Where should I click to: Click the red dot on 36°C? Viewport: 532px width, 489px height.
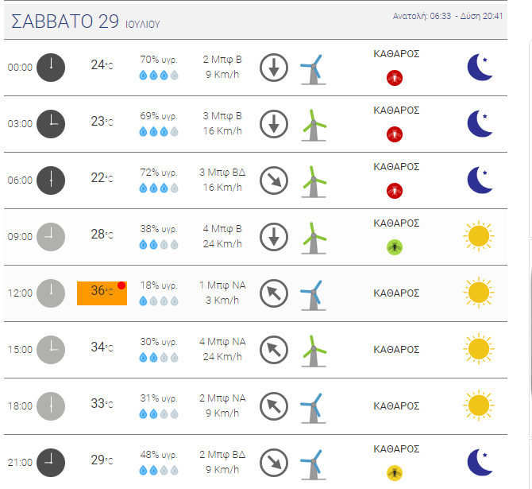click(x=121, y=285)
